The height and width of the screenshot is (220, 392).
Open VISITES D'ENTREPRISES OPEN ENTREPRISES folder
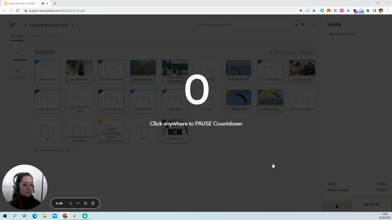111,131
